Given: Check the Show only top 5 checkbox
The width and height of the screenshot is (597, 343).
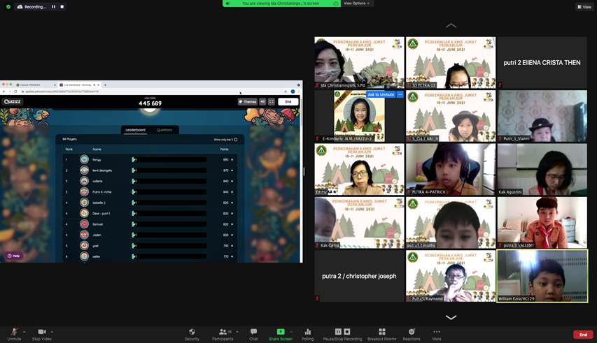Looking at the screenshot, I should [236, 140].
